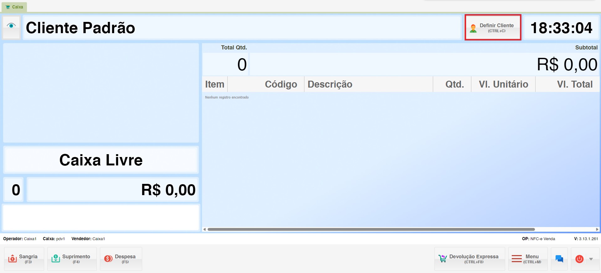Click the Qtd. column header

point(454,84)
